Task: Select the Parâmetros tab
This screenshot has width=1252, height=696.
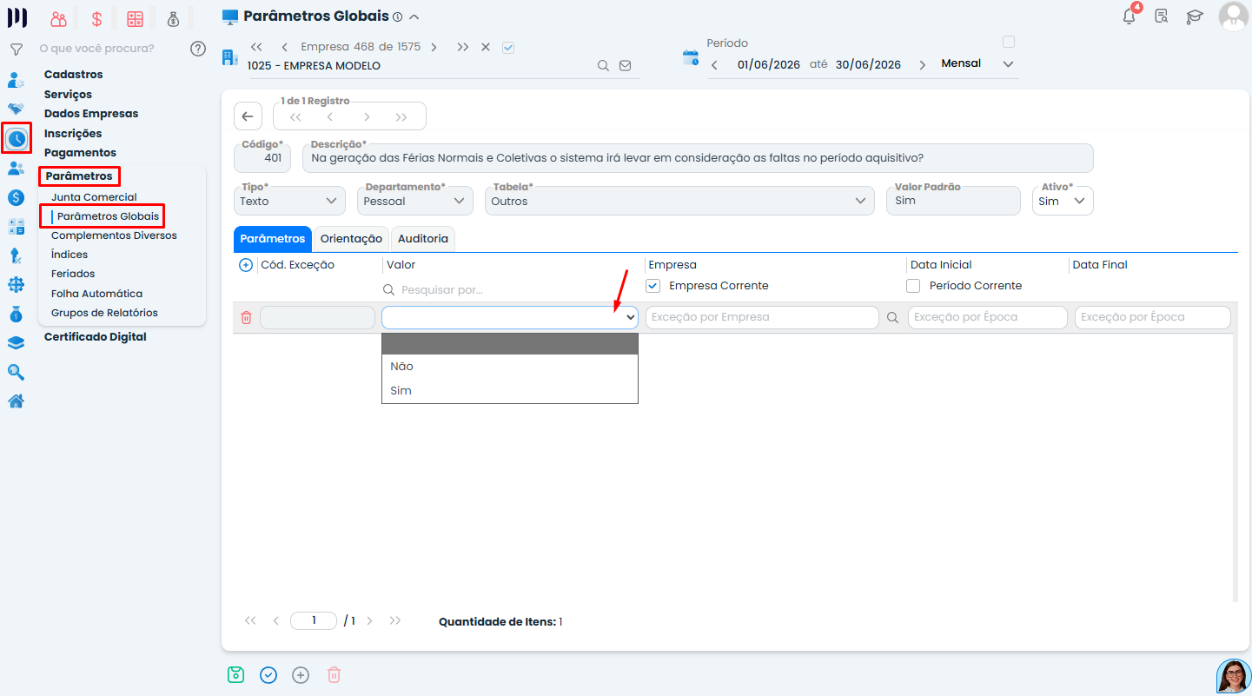Action: pos(273,239)
